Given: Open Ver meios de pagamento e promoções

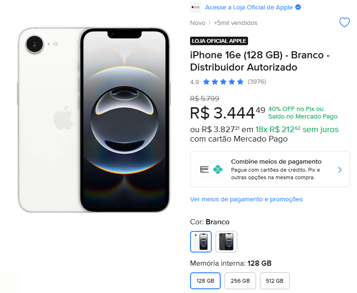Looking at the screenshot, I should [x=246, y=199].
